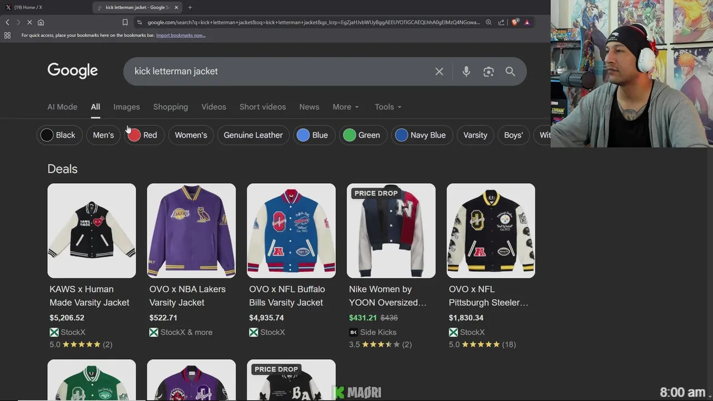This screenshot has width=713, height=401.
Task: Open OVO x NFL Pittsburgh Steelers jacket image
Action: click(491, 231)
